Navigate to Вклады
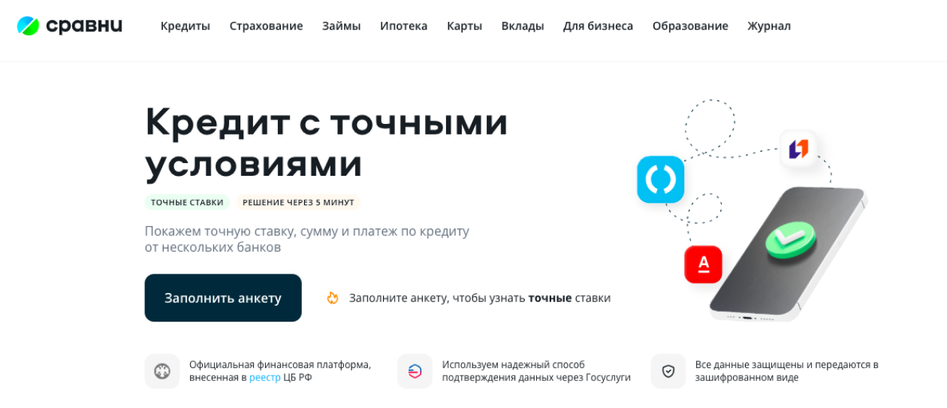Viewport: 947px width, 408px height. click(x=523, y=26)
